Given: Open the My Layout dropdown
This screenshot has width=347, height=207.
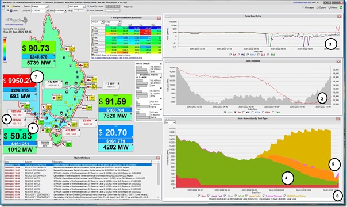Looking at the screenshot, I should click(x=77, y=6).
